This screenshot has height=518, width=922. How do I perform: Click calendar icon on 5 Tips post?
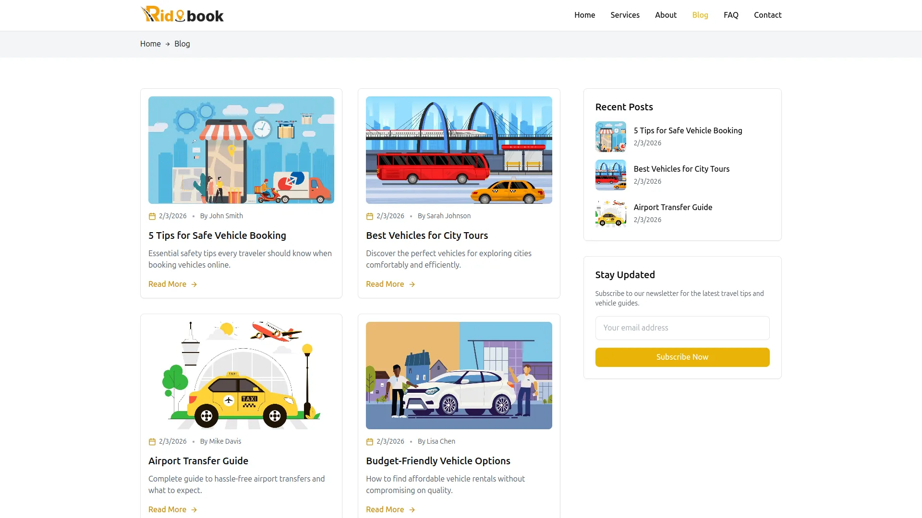[152, 216]
